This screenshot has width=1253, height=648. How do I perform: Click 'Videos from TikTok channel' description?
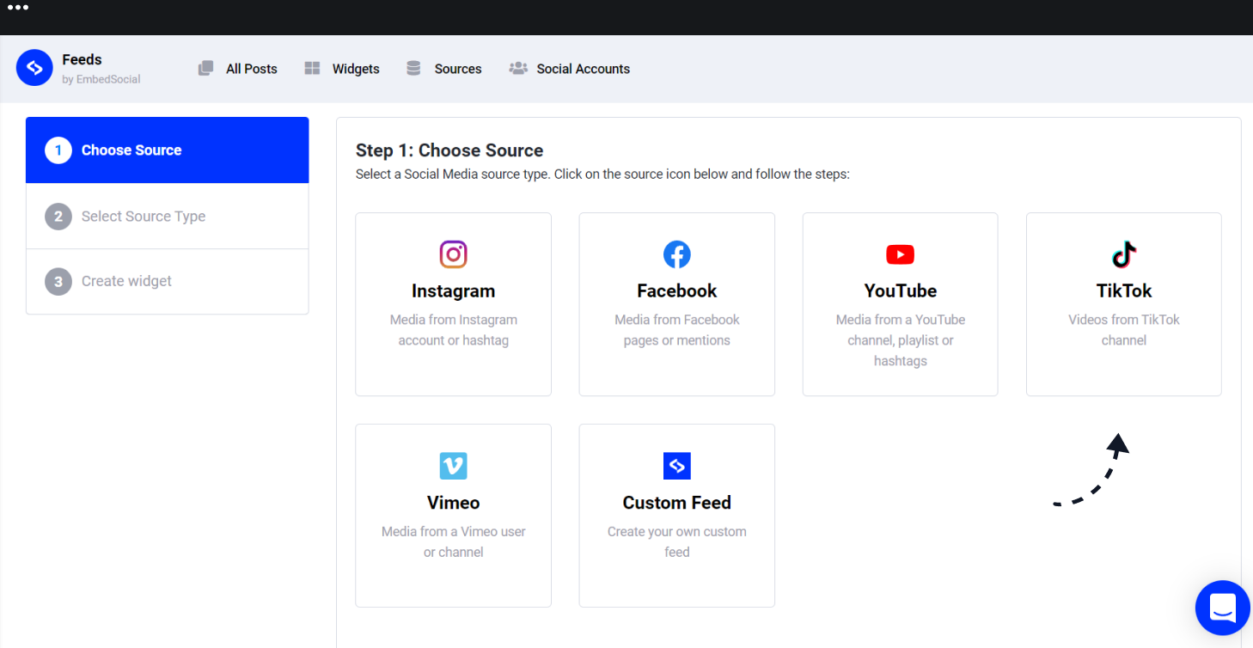(1124, 330)
